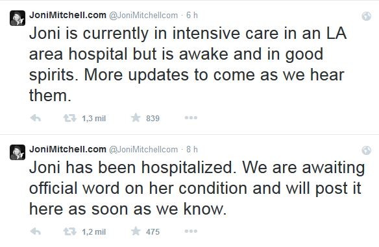Image resolution: width=379 pixels, height=247 pixels.
Task: Open JoniMitchell.com profile name in the first tweet
Action: coord(67,15)
